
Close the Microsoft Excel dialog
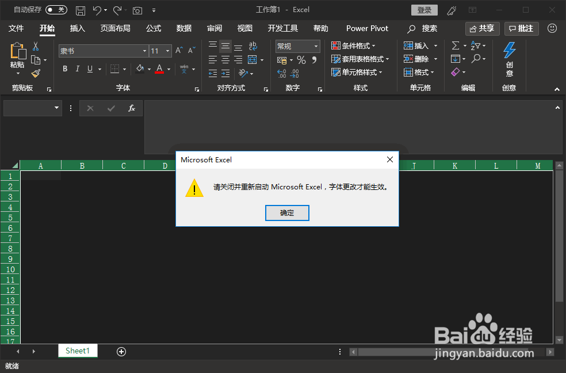[x=390, y=159]
